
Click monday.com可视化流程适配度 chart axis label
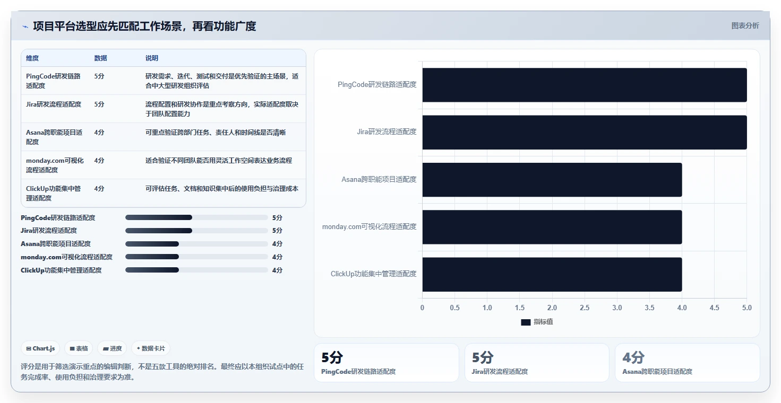370,226
